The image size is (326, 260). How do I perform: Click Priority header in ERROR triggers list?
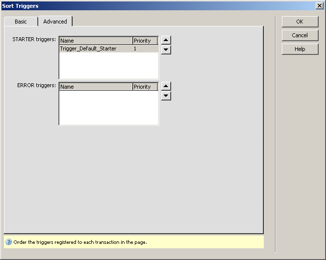coord(145,87)
